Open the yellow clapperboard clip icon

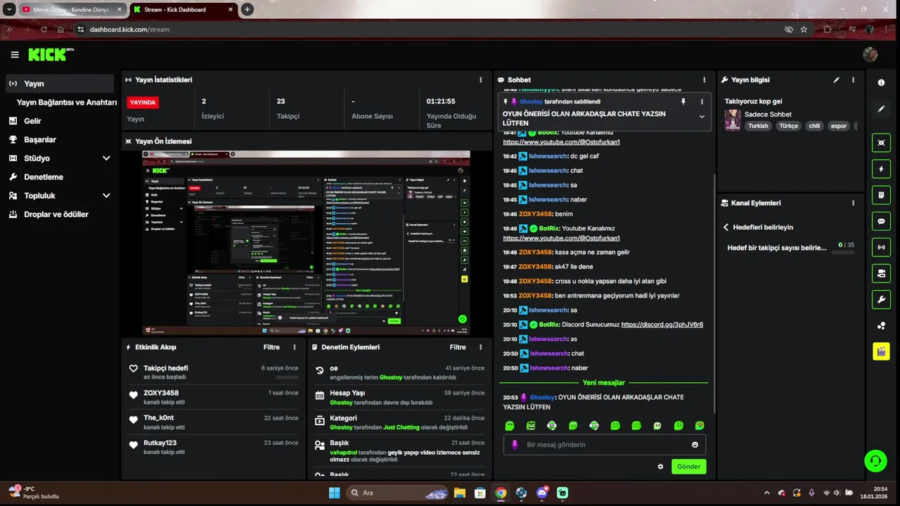click(881, 351)
